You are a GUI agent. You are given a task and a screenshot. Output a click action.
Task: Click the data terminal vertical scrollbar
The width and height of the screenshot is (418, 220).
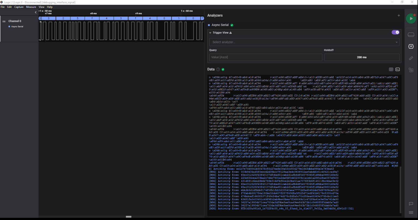pyautogui.click(x=400, y=190)
